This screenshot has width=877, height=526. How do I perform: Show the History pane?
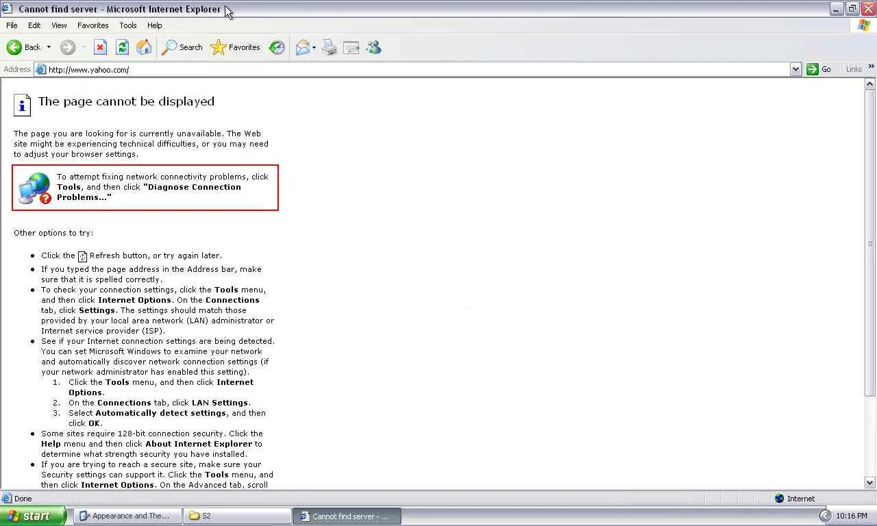[x=277, y=47]
